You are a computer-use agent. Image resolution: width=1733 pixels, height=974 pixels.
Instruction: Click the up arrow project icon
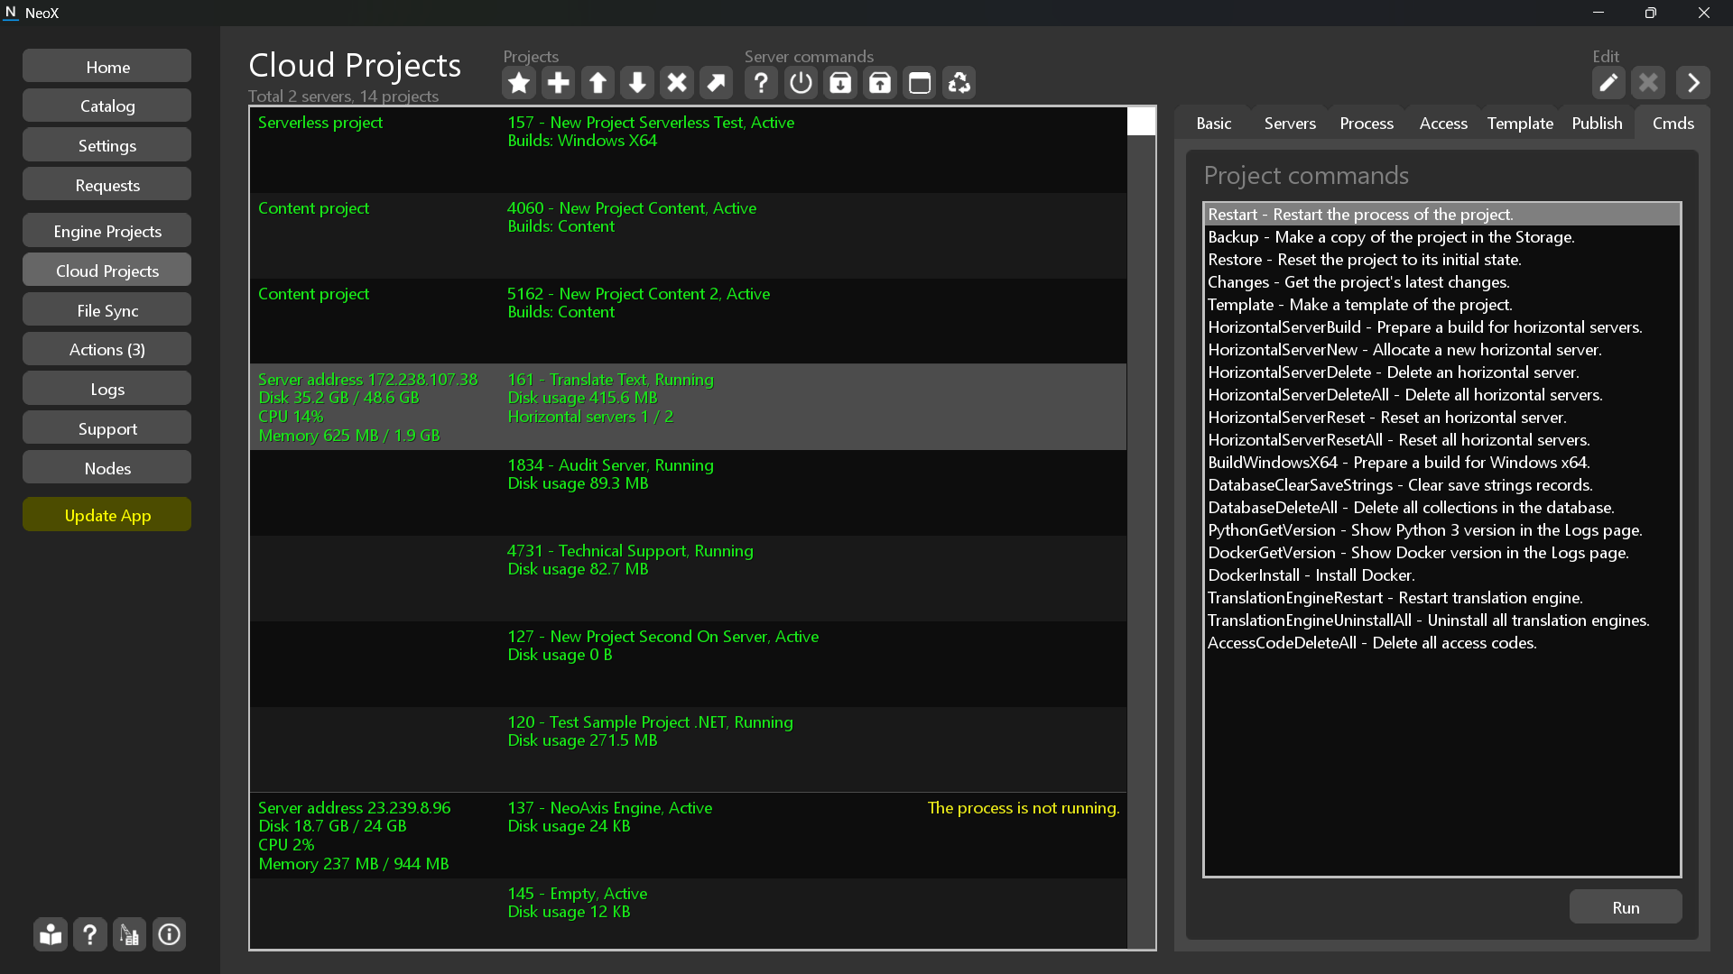598,83
